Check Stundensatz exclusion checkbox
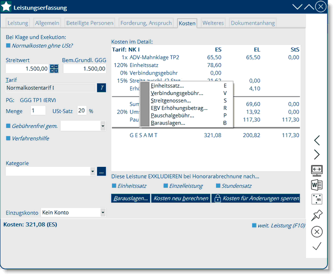Viewport: 334px width, 275px height. (218, 186)
